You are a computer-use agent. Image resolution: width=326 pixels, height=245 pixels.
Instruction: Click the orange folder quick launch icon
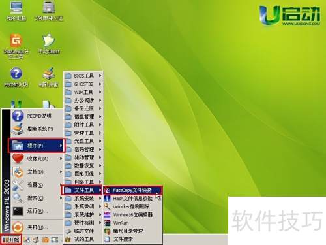coord(45,240)
